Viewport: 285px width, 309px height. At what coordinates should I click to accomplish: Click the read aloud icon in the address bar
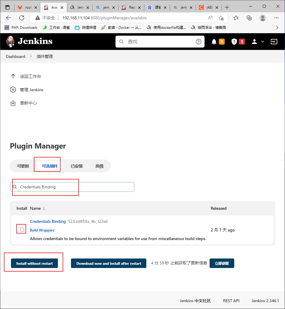point(210,18)
